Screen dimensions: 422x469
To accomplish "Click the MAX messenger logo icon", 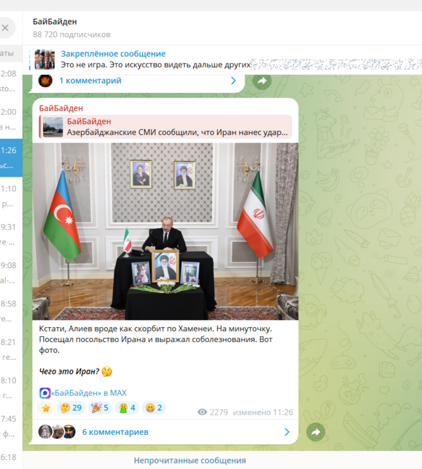I will click(x=45, y=393).
